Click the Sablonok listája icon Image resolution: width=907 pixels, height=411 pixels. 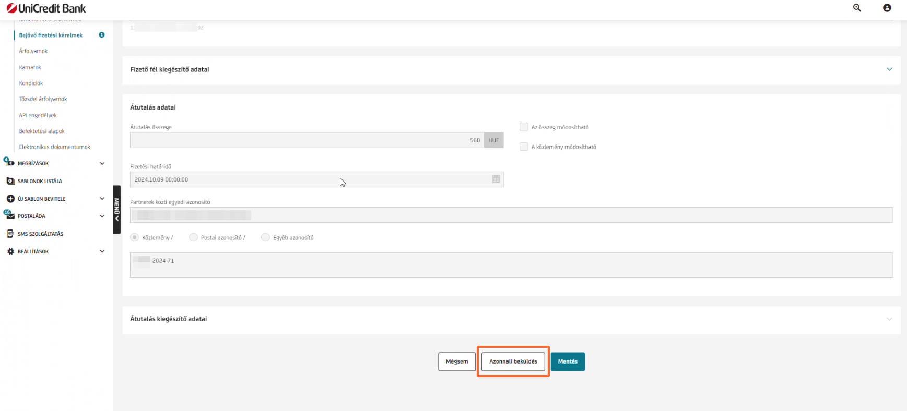pos(10,181)
